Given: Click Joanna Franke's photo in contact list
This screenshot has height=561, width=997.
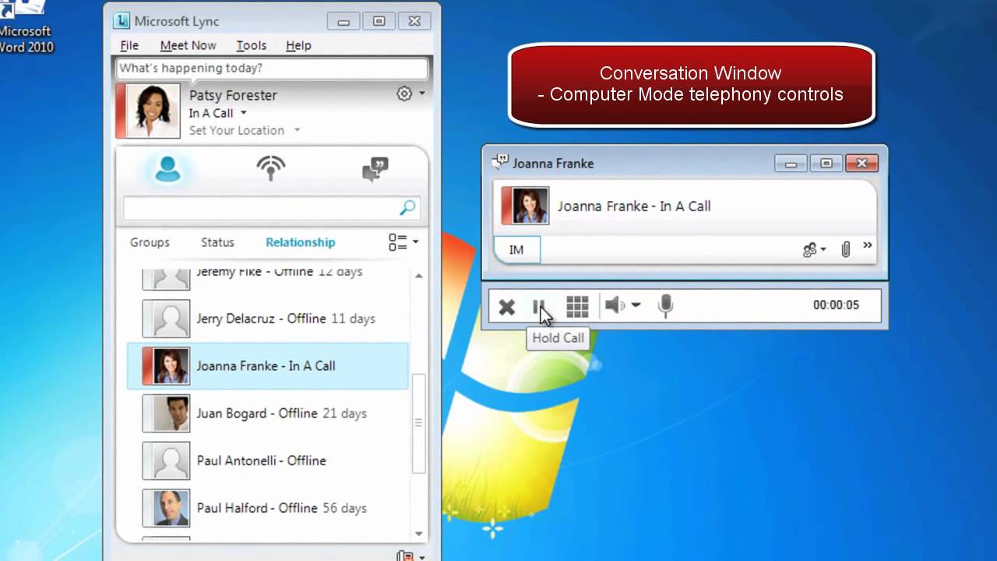Looking at the screenshot, I should coord(166,366).
